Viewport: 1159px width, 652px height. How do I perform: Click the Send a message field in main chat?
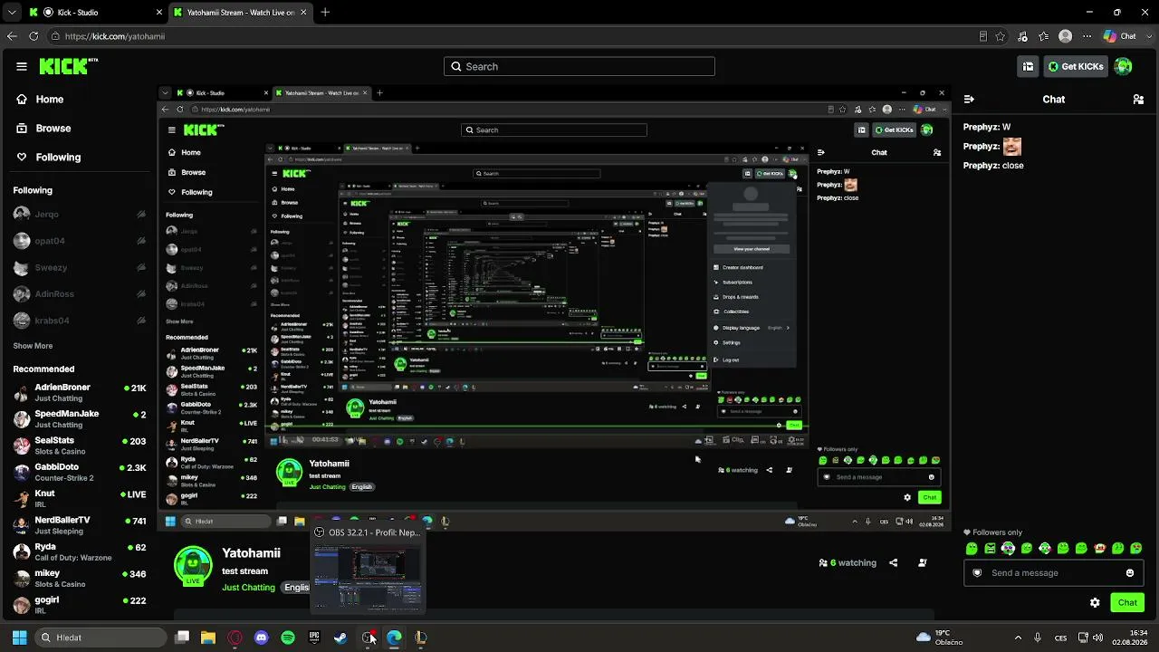[x=1052, y=572]
